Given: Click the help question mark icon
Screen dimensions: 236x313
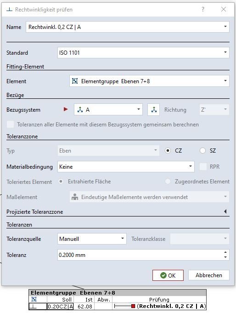Looking at the screenshot, I should (203, 9).
